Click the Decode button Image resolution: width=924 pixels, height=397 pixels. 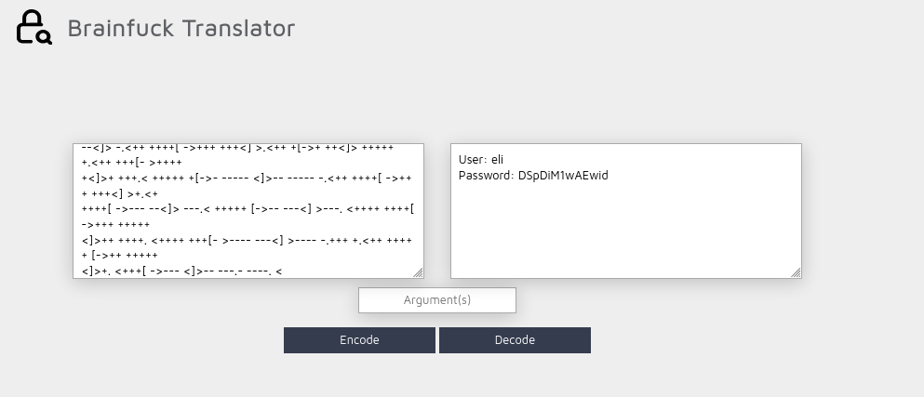coord(515,340)
